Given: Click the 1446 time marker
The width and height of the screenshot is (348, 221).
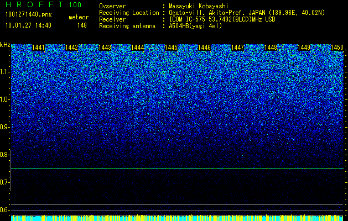Looking at the screenshot, I should click(x=204, y=48).
